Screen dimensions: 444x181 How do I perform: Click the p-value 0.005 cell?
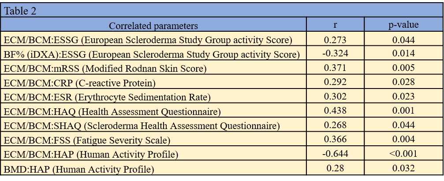click(403, 68)
